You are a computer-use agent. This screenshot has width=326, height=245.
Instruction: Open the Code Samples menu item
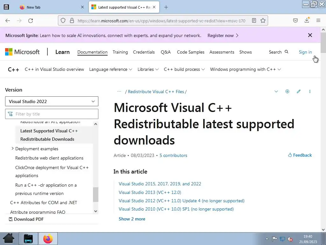(191, 52)
